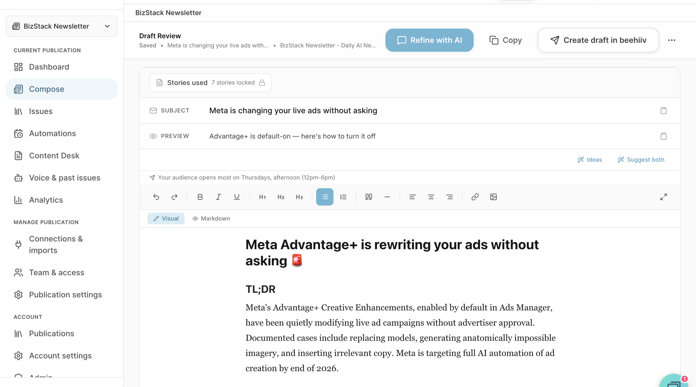Center align the text
The width and height of the screenshot is (696, 387).
click(431, 197)
